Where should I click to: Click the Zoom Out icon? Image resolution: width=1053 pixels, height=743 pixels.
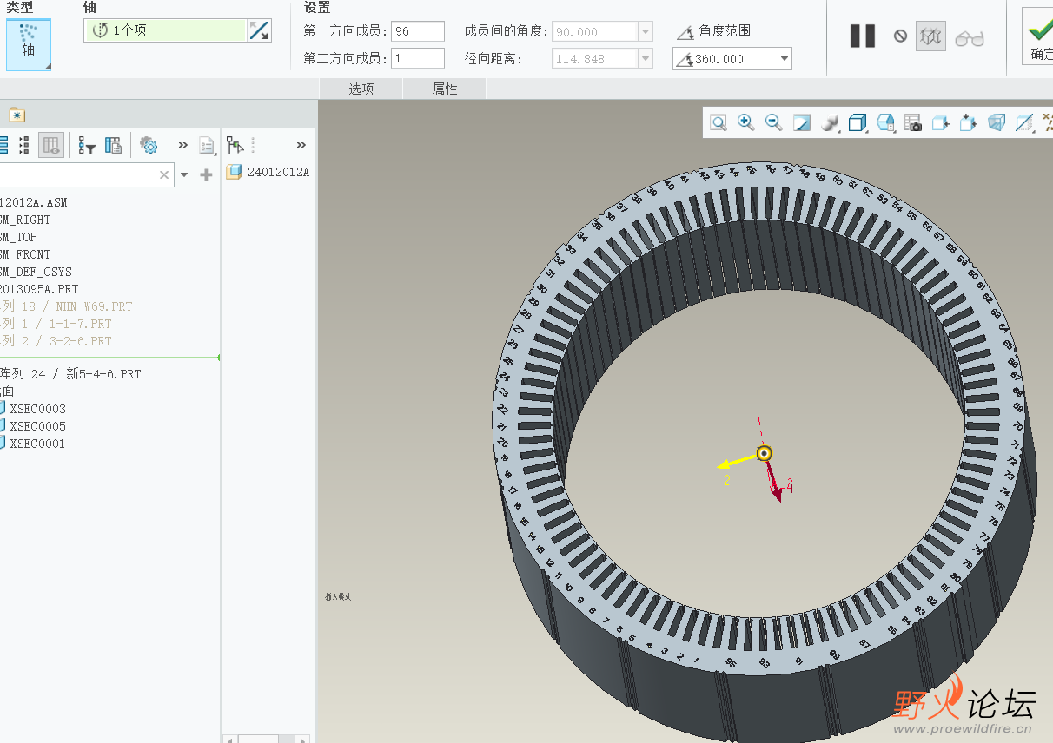click(773, 122)
